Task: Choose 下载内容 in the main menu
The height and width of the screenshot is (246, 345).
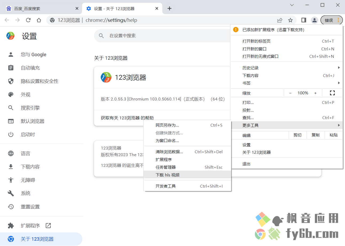Action: pos(286,76)
